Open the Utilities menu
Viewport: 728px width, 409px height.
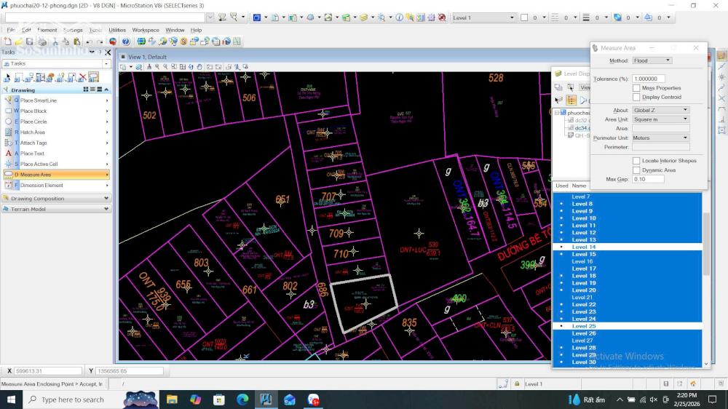[116, 30]
